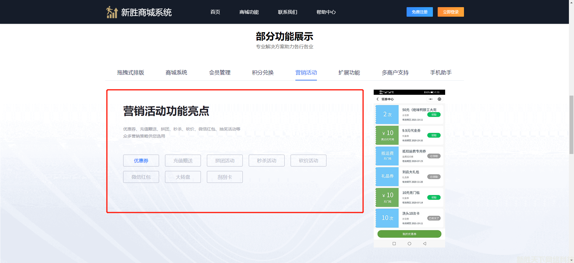Viewport: 574px width, 263px height.
Task: Select the 积分兑换 feature tab
Action: [262, 73]
